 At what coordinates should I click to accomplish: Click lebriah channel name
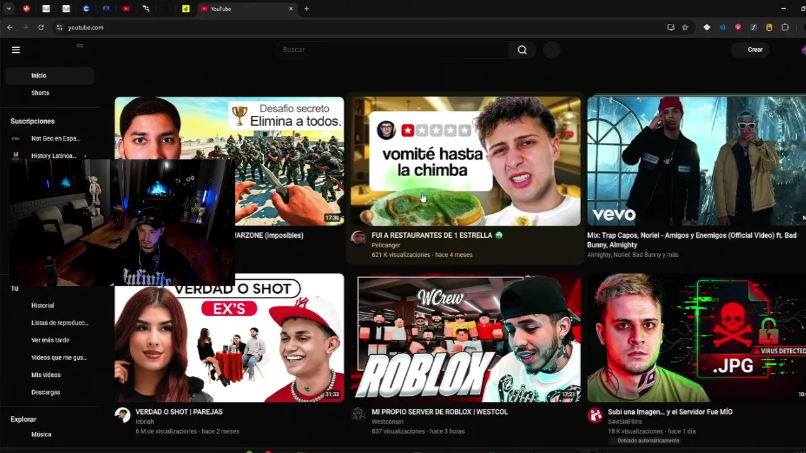coord(144,422)
